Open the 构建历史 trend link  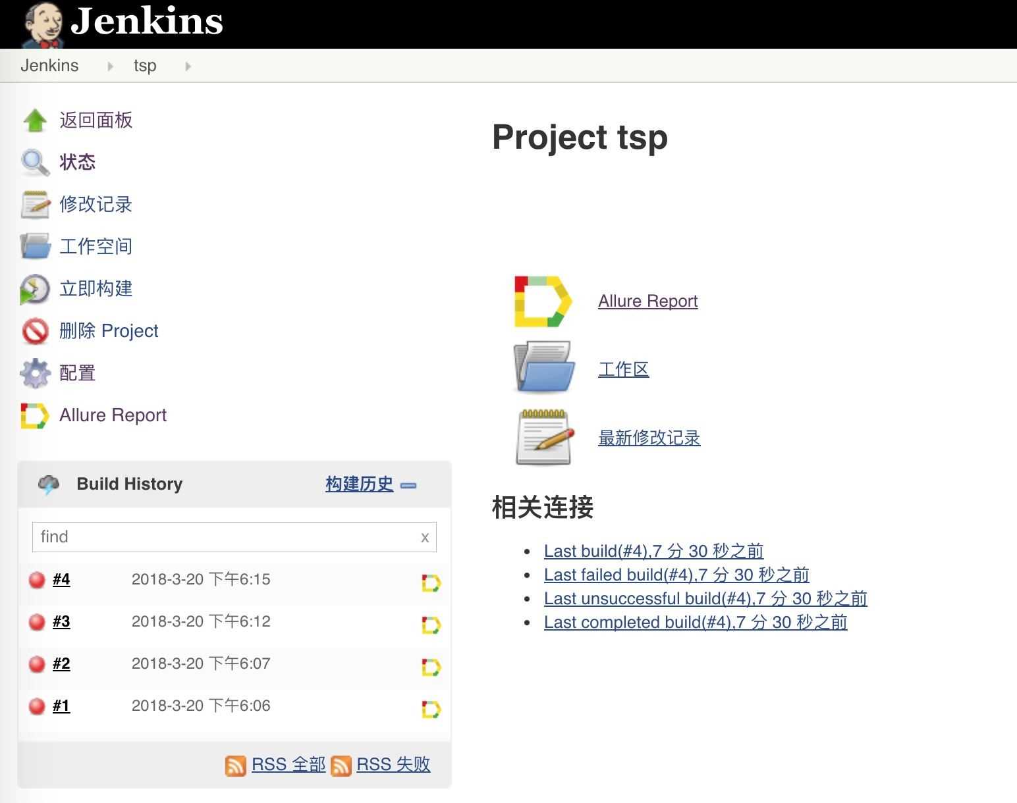click(x=360, y=484)
